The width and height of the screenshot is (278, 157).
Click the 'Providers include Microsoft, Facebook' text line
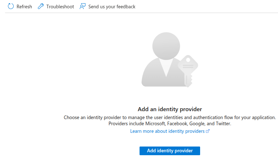(x=170, y=124)
